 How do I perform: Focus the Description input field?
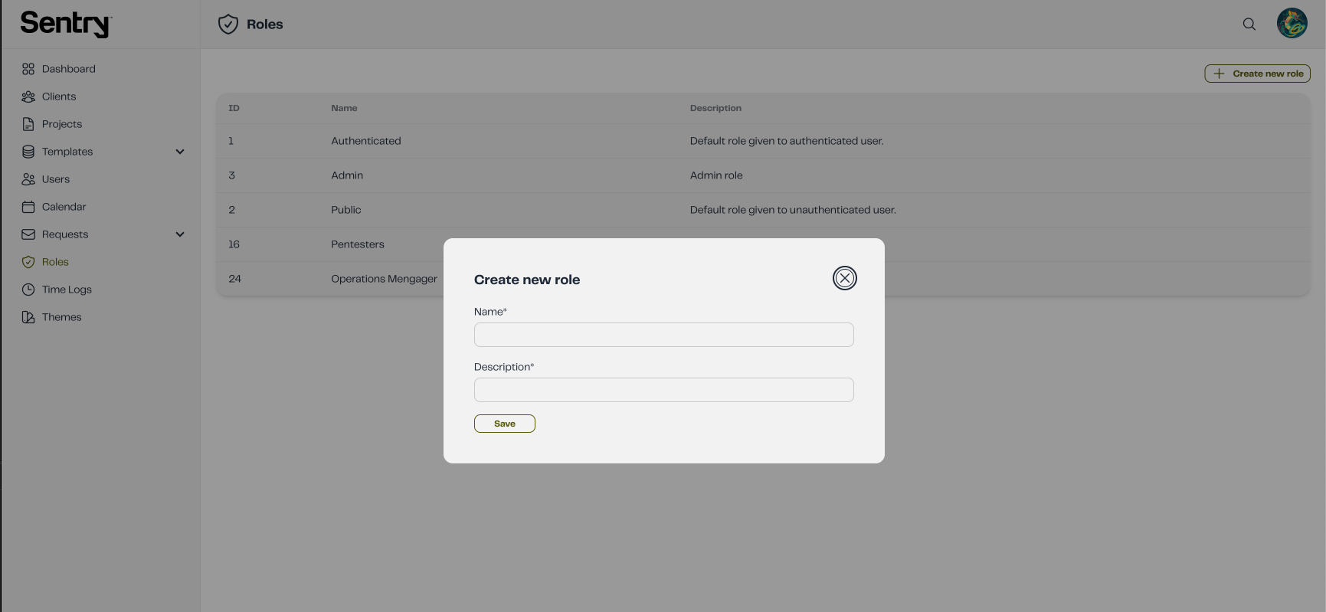pyautogui.click(x=663, y=390)
